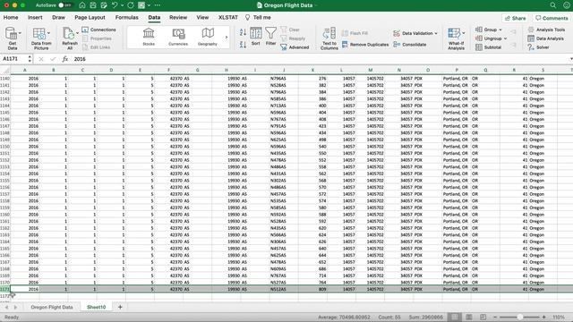Expand the Get Data dropdown arrow
This screenshot has width=573, height=322.
pyautogui.click(x=20, y=33)
